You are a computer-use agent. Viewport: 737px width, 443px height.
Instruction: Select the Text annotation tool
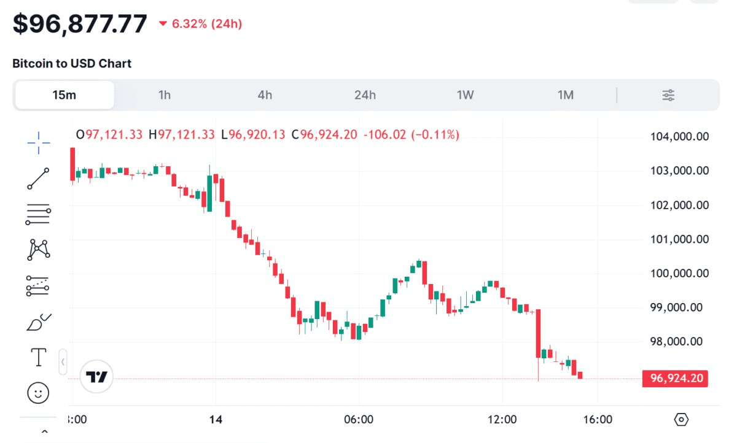(39, 357)
